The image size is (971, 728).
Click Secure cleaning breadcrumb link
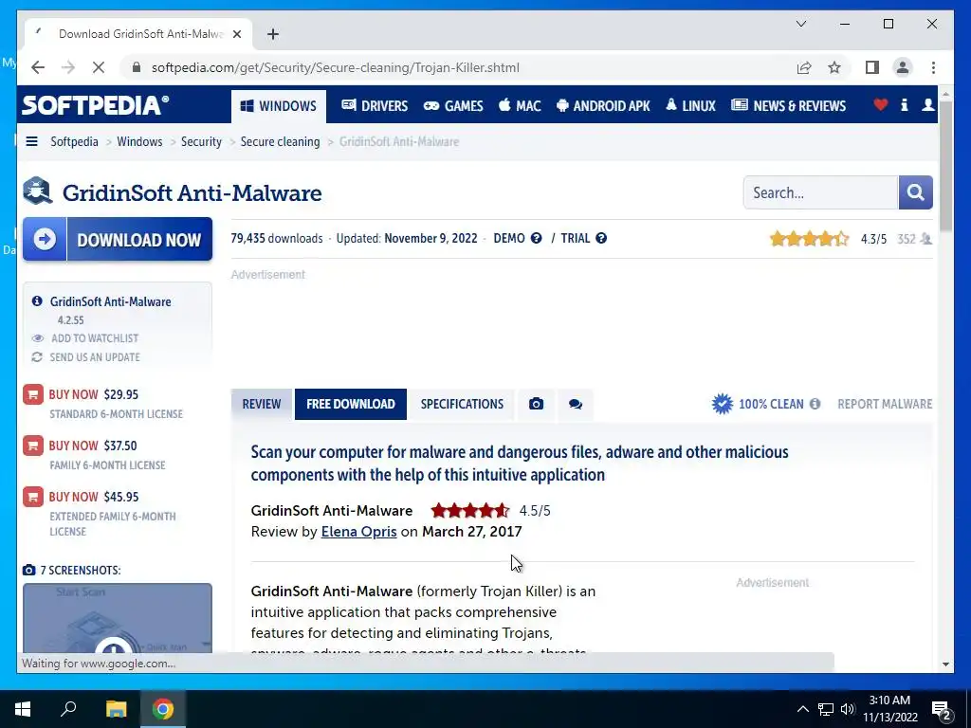point(280,141)
